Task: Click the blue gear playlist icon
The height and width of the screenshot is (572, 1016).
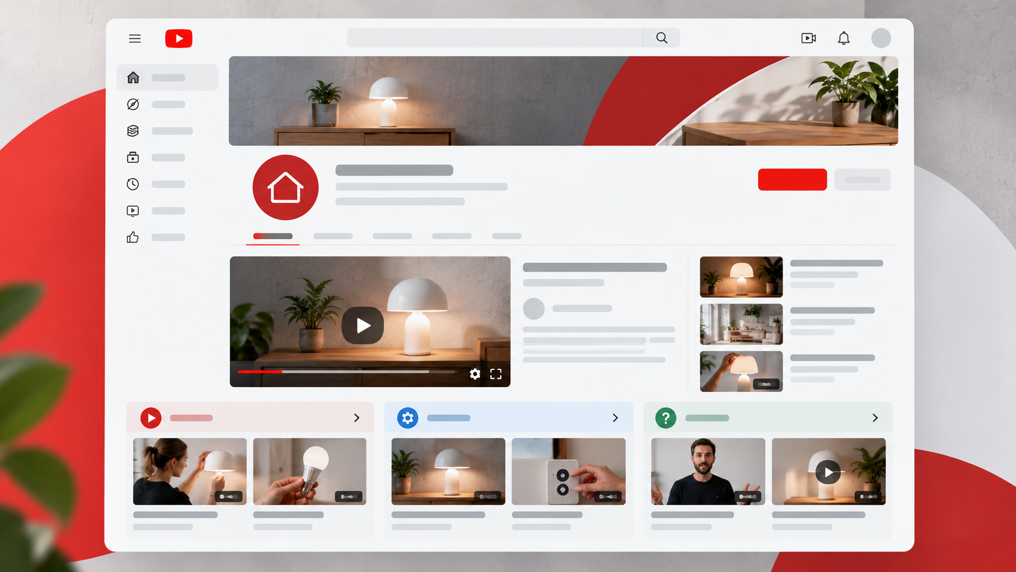Action: [x=408, y=418]
